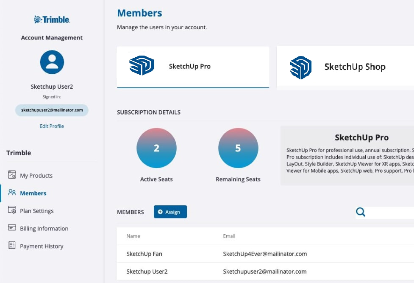This screenshot has height=283, width=414.
Task: Click the Payment History receipt icon
Action: pos(12,245)
